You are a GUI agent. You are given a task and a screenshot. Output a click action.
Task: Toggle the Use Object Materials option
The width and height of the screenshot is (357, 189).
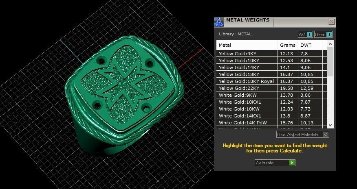(302, 135)
